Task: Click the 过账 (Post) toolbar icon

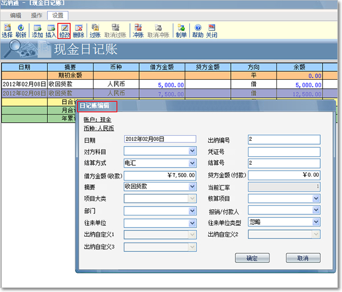Action: [x=95, y=30]
